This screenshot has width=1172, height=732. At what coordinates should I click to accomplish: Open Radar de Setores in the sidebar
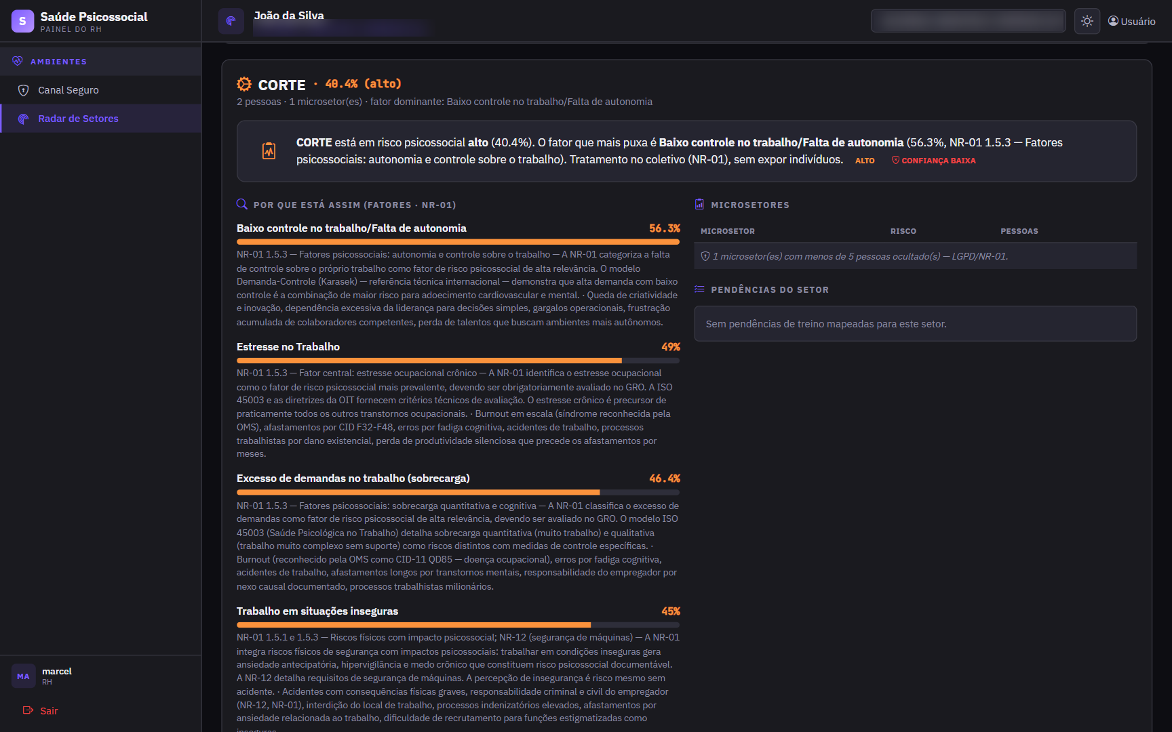(100, 119)
